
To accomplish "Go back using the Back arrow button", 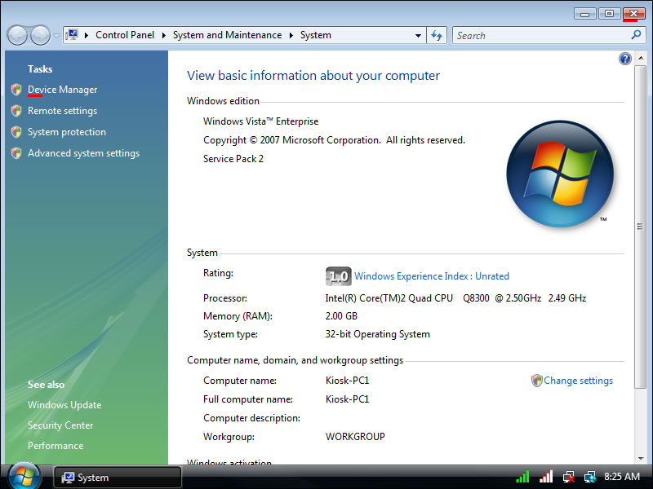I will (x=17, y=35).
